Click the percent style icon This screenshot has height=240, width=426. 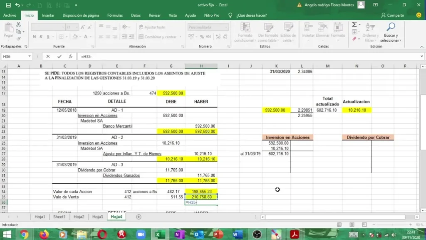202,37
